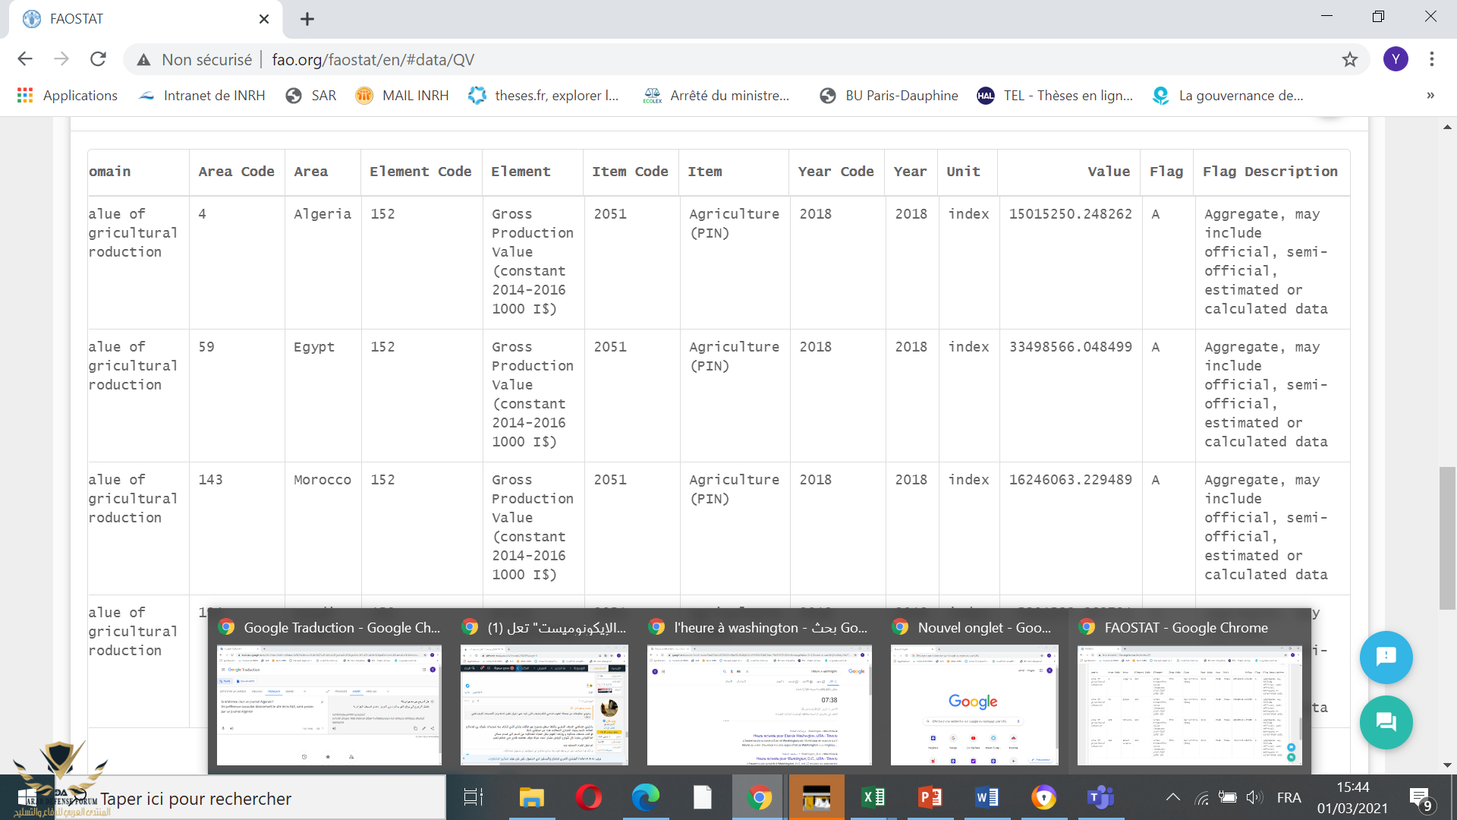Reload the FAOSTAT page
This screenshot has width=1457, height=820.
click(98, 59)
